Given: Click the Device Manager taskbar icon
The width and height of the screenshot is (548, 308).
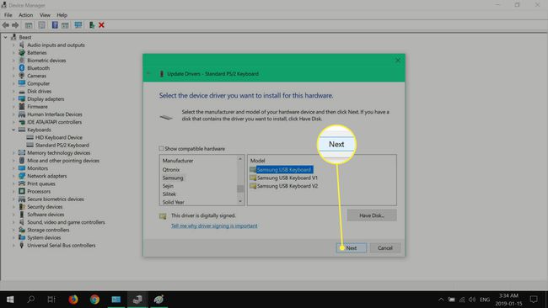Looking at the screenshot, I should tap(137, 300).
